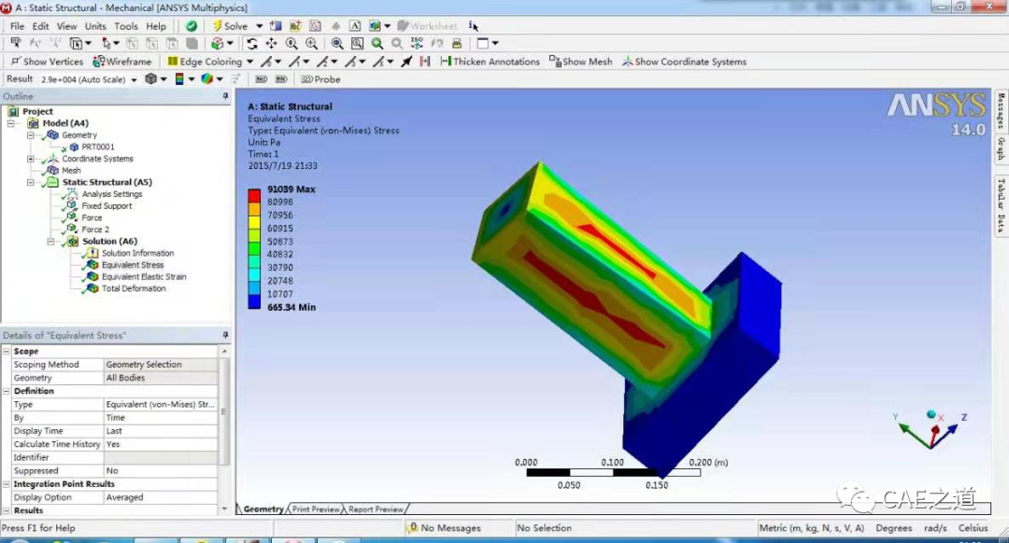Click the image capture icon
The height and width of the screenshot is (543, 1009).
[x=377, y=26]
